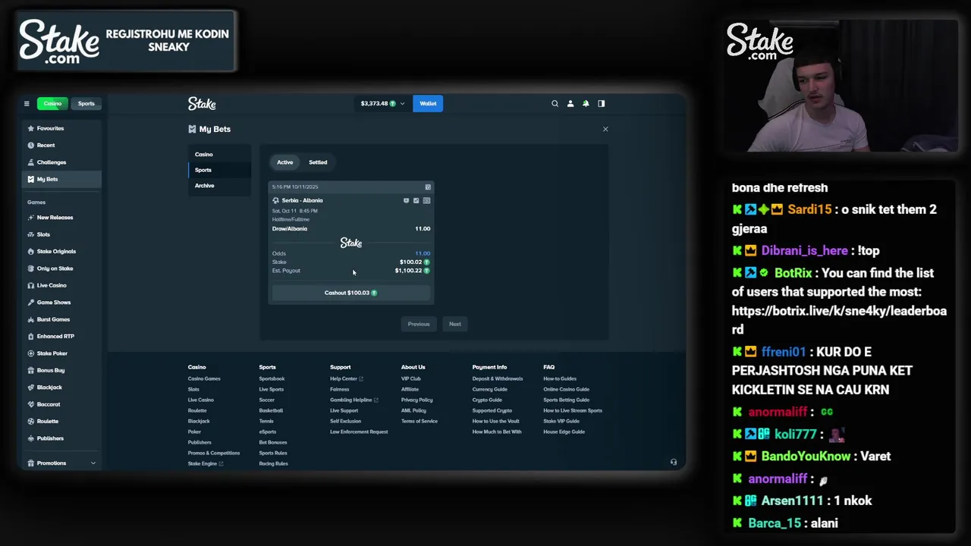Open footer Gambling Helpline link
This screenshot has height=546, width=971.
[354, 400]
